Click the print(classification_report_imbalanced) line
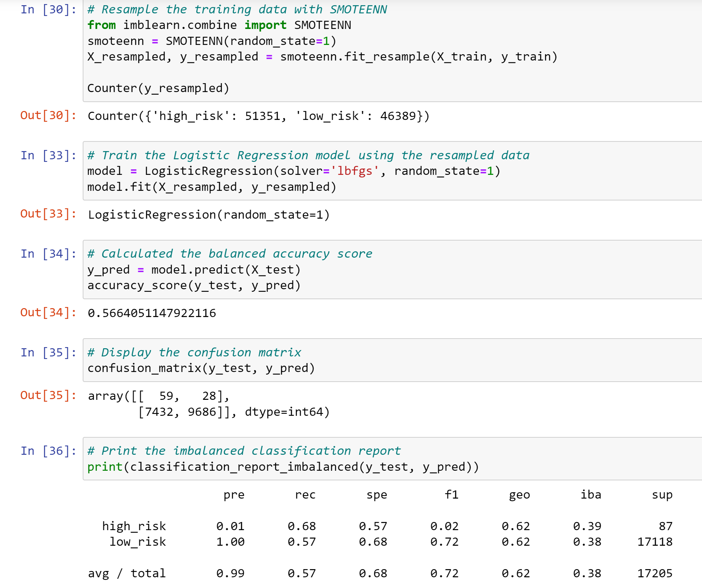The width and height of the screenshot is (702, 581). [x=283, y=467]
